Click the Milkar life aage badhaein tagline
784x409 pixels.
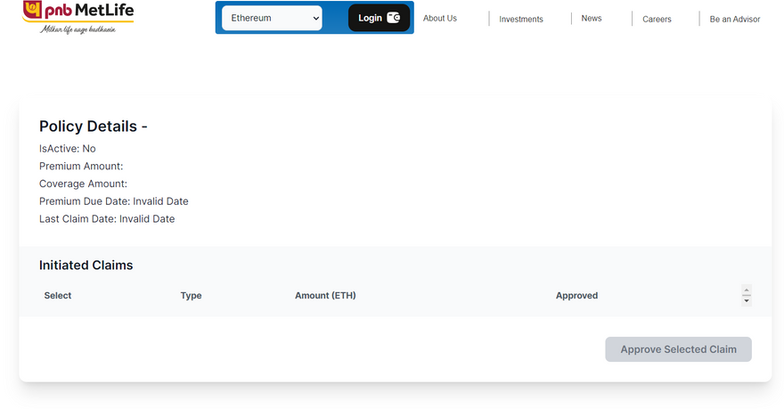[79, 29]
